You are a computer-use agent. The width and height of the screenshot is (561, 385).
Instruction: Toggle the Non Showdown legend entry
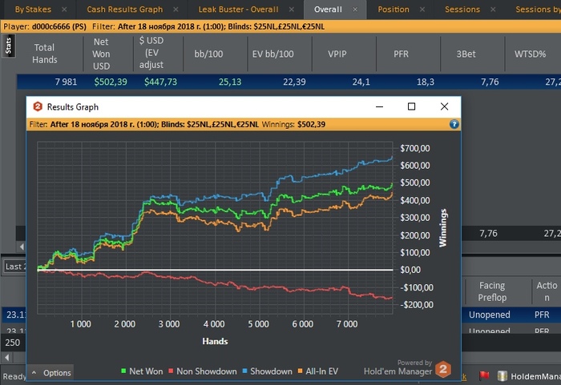click(203, 371)
